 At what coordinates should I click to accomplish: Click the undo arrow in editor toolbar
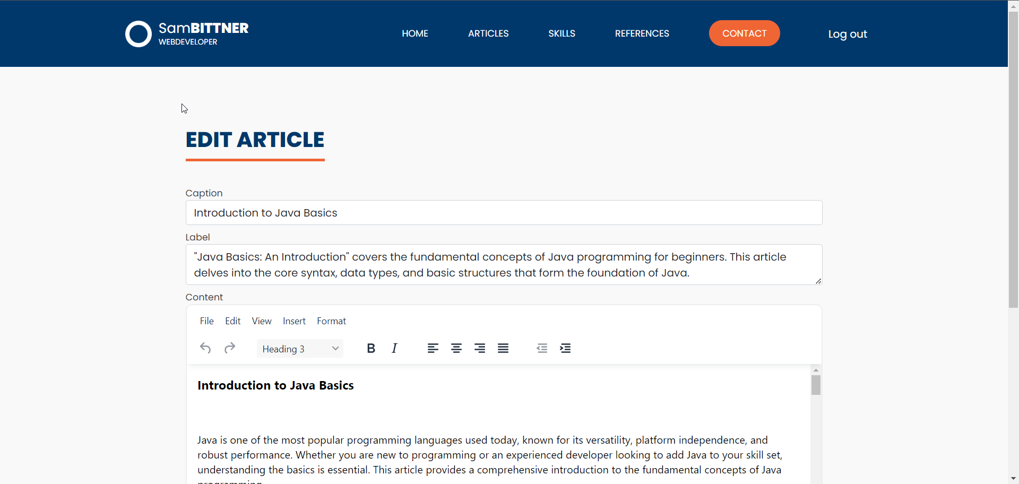[205, 348]
